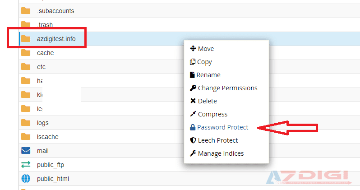The height and width of the screenshot is (190, 360).
Task: Click the public_ftp arrows icon
Action: (26, 165)
